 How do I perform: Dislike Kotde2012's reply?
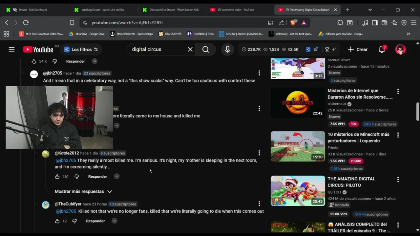point(77,177)
